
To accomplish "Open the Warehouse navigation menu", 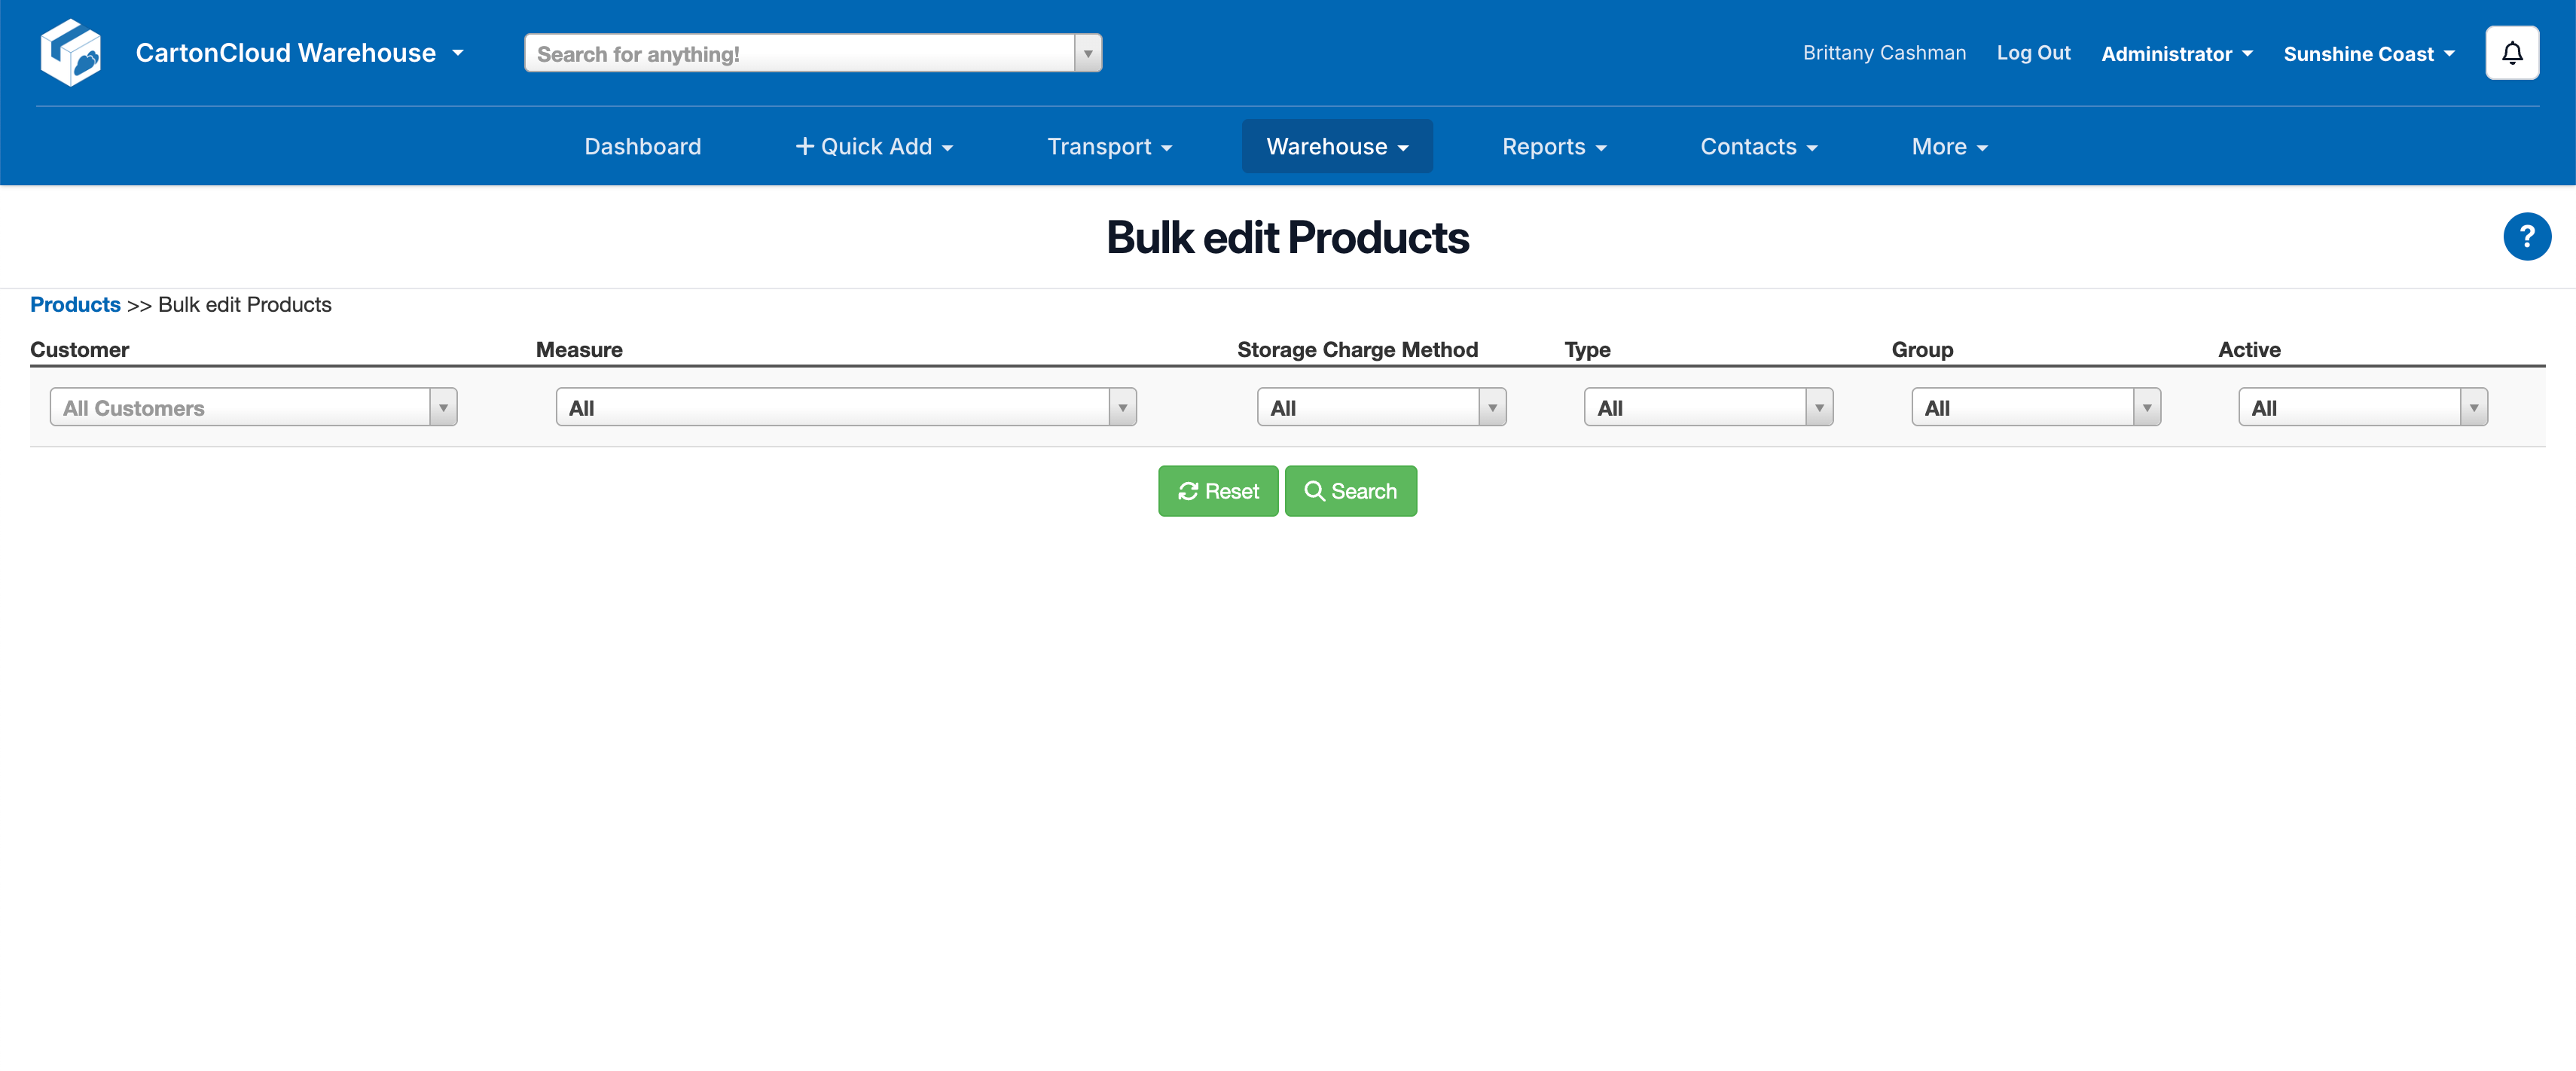I will [x=1336, y=147].
